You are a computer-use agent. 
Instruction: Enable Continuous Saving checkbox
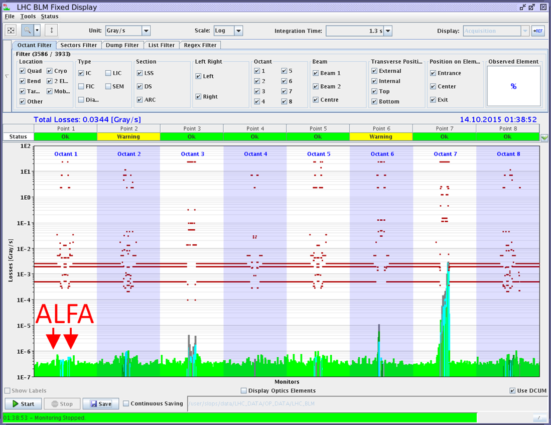(x=126, y=403)
